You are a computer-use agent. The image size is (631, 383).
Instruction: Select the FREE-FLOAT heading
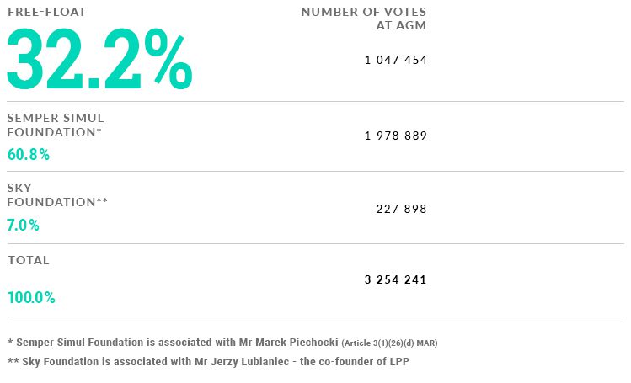47,12
